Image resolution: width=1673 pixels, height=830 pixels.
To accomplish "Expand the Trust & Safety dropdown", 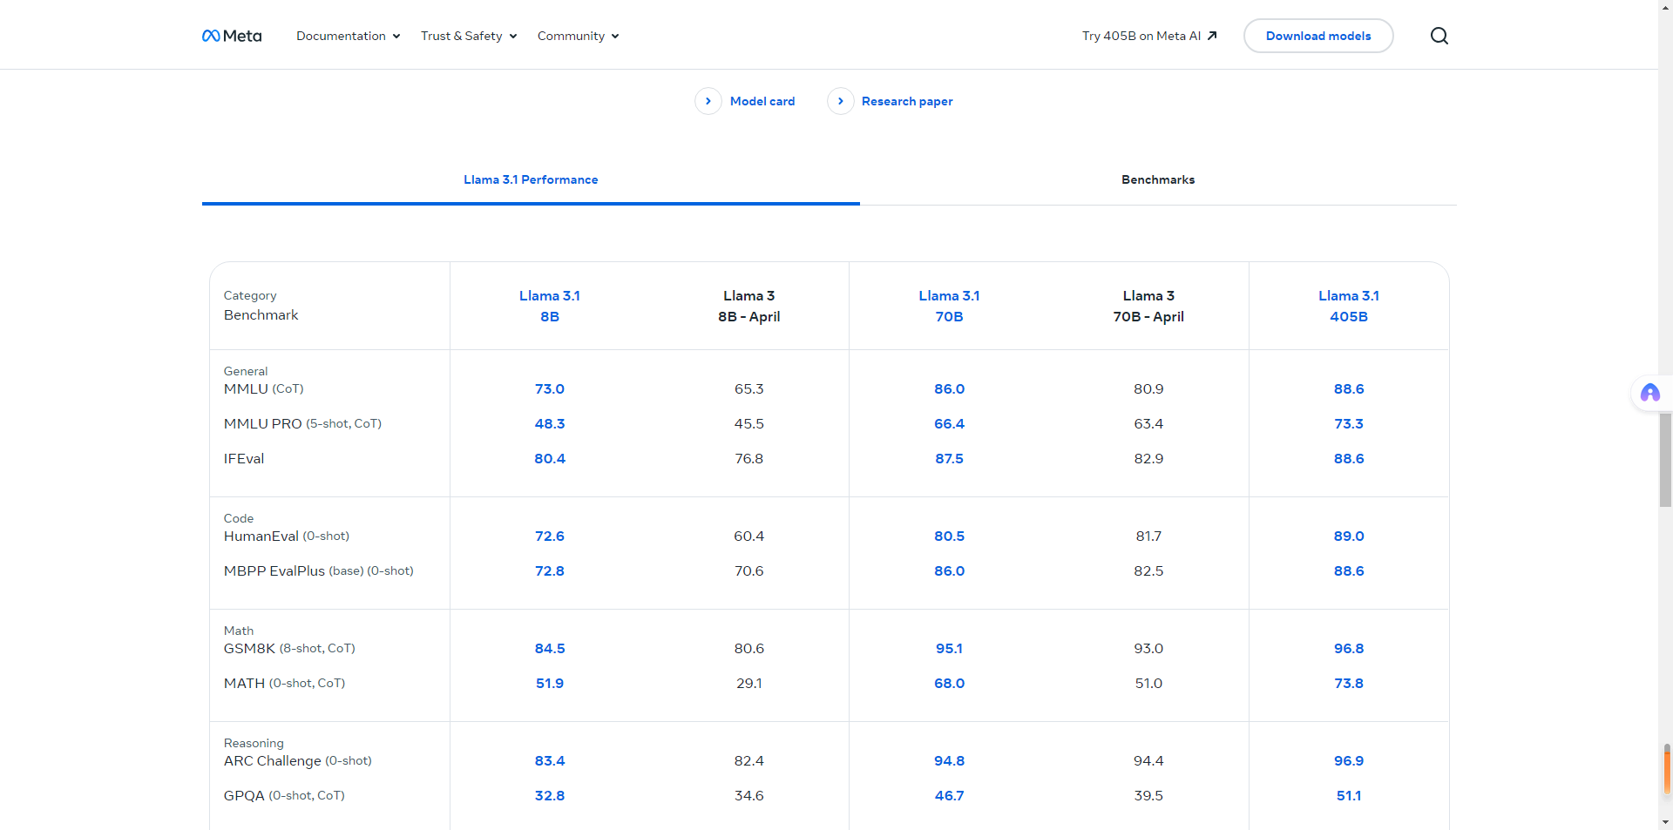I will [x=469, y=36].
